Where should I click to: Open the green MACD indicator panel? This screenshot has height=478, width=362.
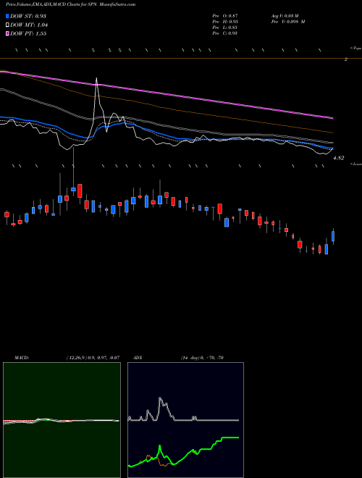62,420
